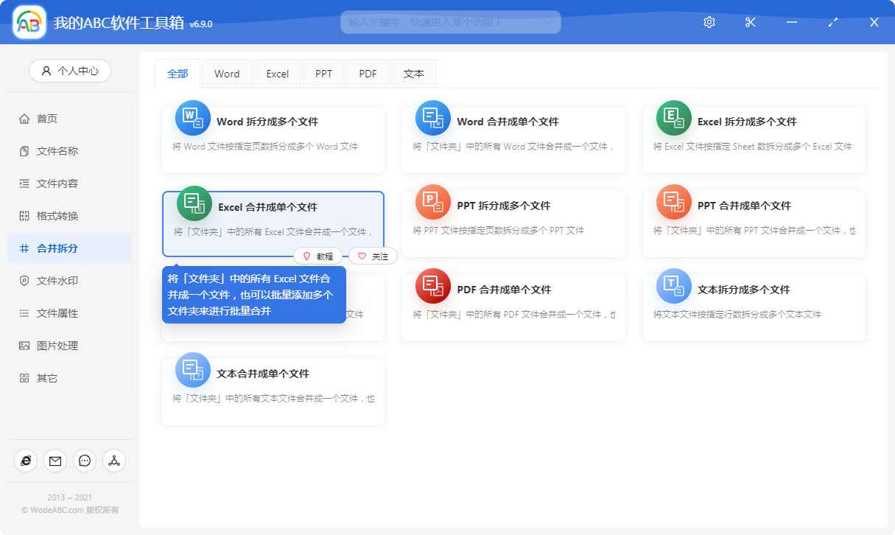Viewport: 895px width, 535px height.
Task: Click the PDF 合并成单个文件 tool icon
Action: [x=432, y=287]
